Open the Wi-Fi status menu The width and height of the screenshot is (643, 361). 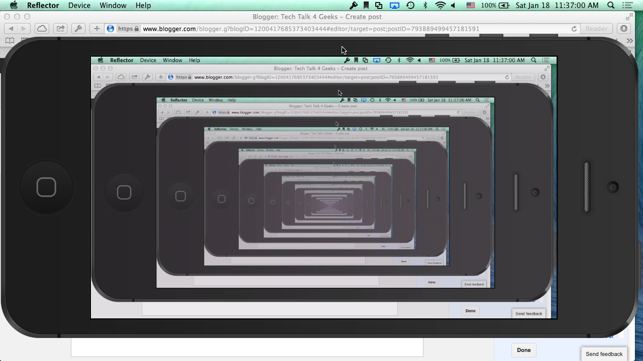click(441, 6)
